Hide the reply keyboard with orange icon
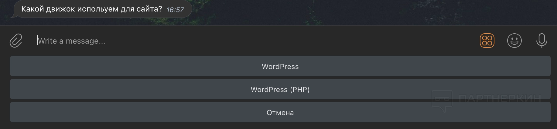This screenshot has width=557, height=129. click(x=487, y=41)
